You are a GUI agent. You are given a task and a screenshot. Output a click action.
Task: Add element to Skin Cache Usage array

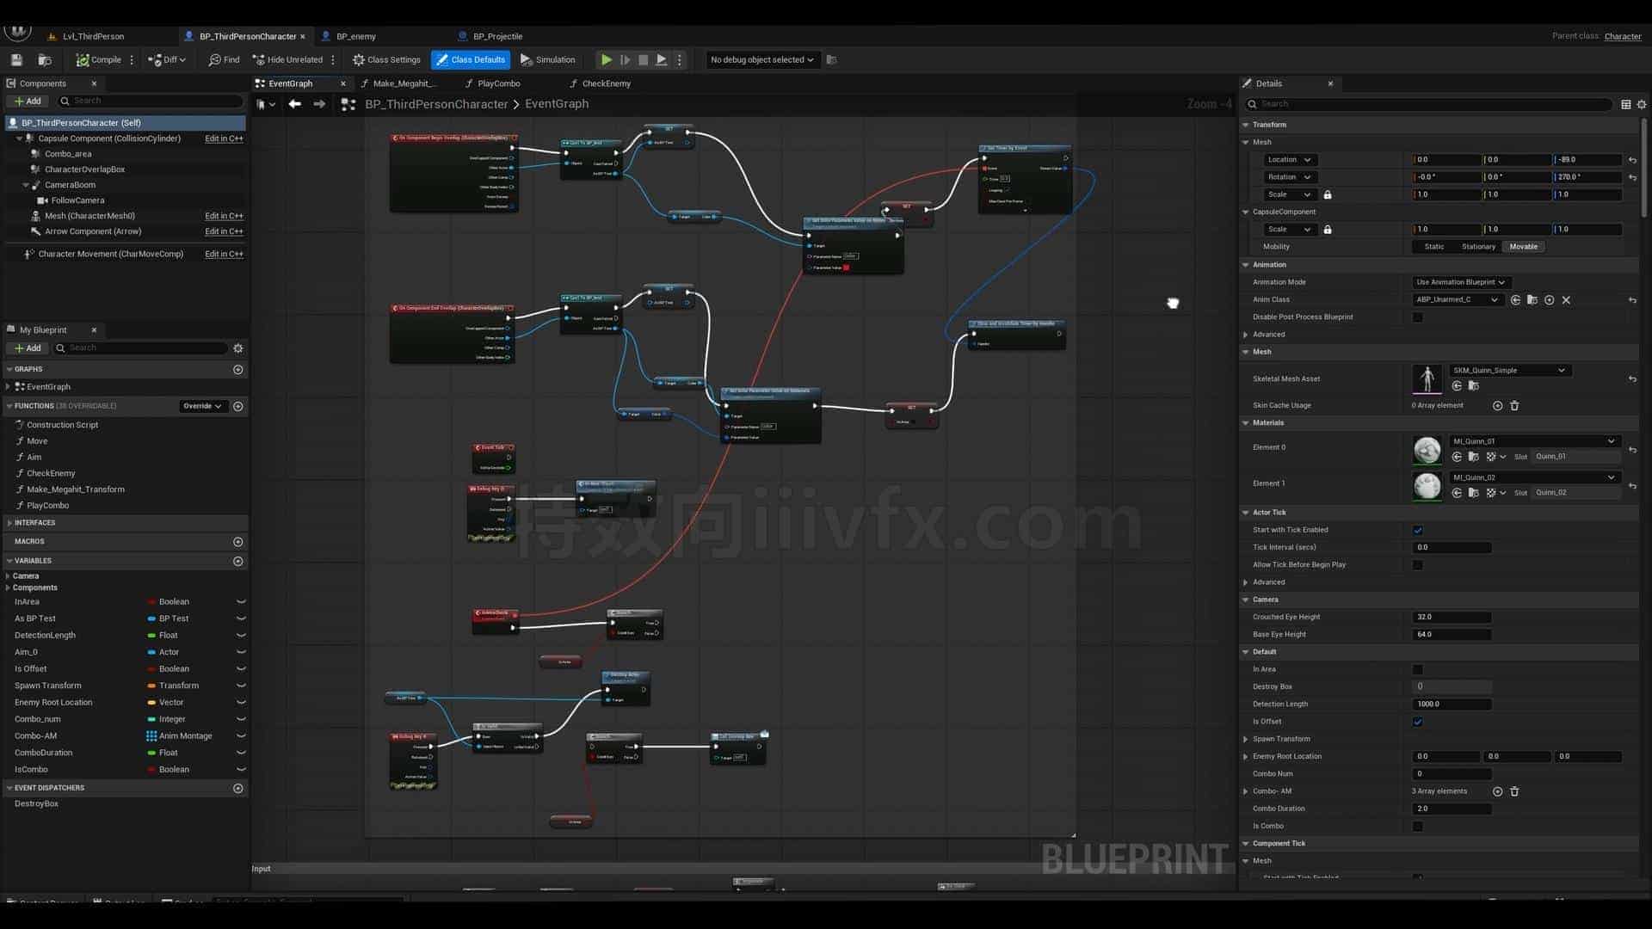1497,405
